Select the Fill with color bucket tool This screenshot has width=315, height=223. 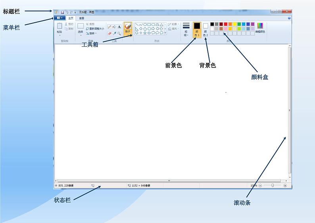114,27
